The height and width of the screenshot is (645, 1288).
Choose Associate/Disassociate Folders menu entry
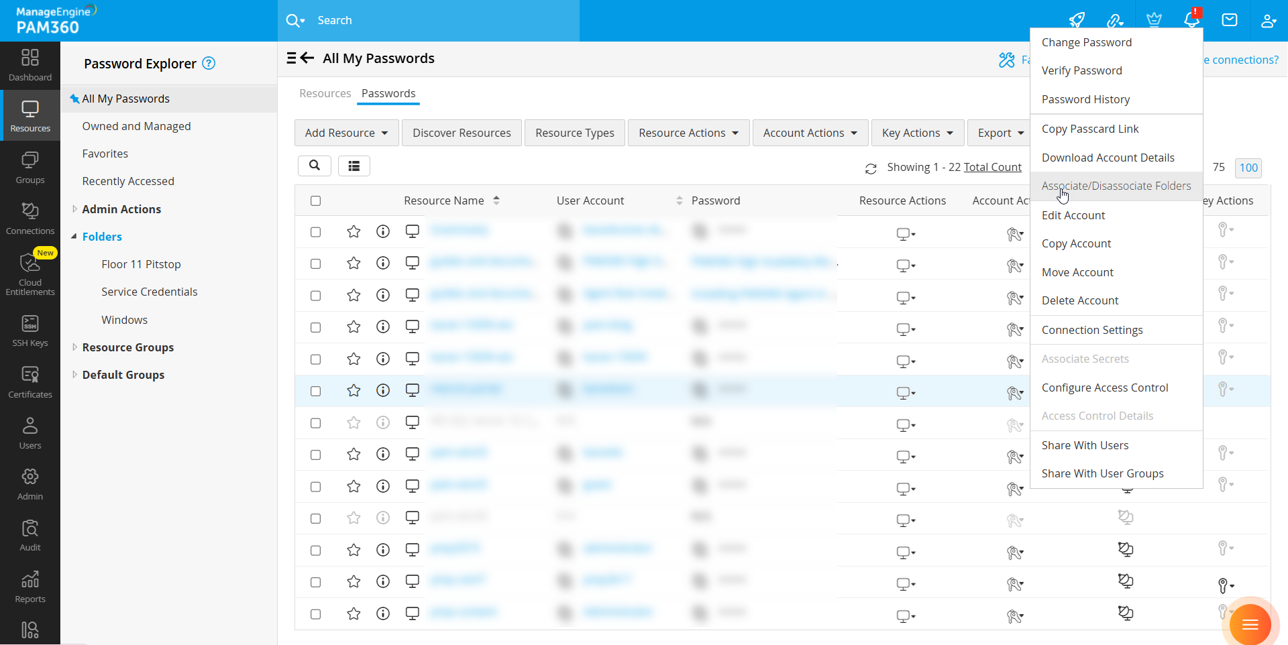click(x=1116, y=186)
